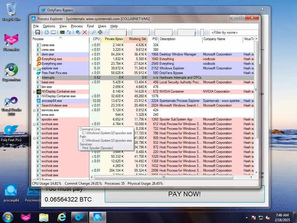Image resolution: width=297 pixels, height=223 pixels.
Task: Open the Procmon desktop icon
Action: pyautogui.click(x=32, y=193)
